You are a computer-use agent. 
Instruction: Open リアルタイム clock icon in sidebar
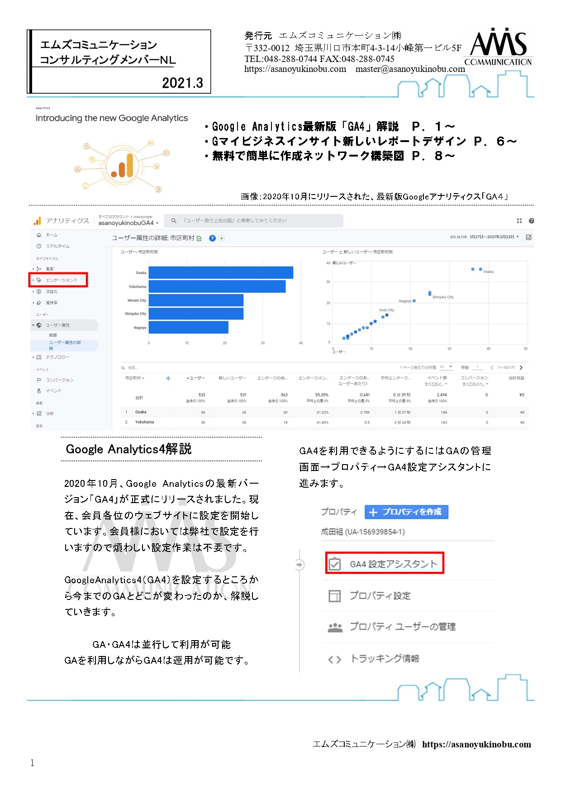(39, 246)
